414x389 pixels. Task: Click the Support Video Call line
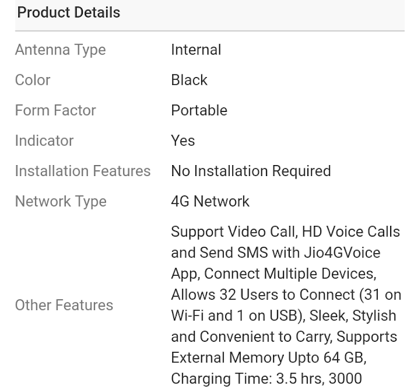click(x=285, y=232)
